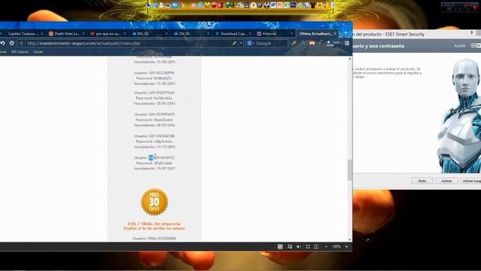Viewport: 481px width, 271px height.
Task: Click 'Vencimiento: 19/07/2017' text
Action: (x=154, y=169)
